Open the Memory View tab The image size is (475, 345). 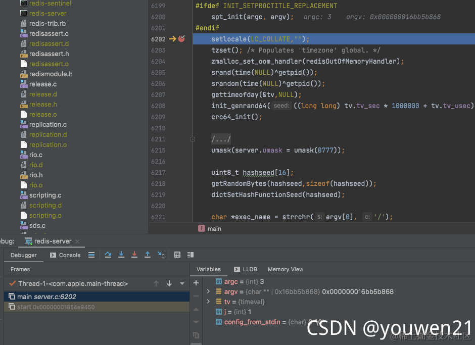tap(286, 269)
